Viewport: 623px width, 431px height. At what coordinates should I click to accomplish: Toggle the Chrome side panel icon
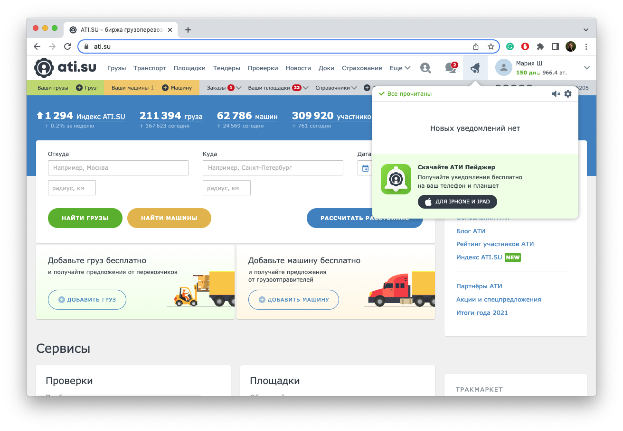[x=556, y=46]
